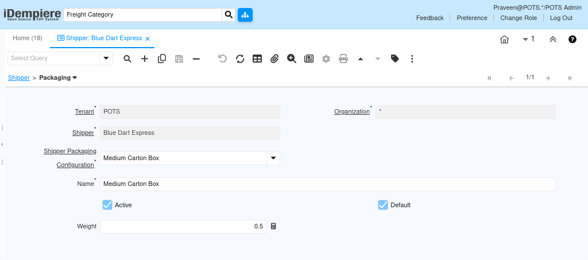
Task: Click the Zoom Across icon
Action: (292, 59)
